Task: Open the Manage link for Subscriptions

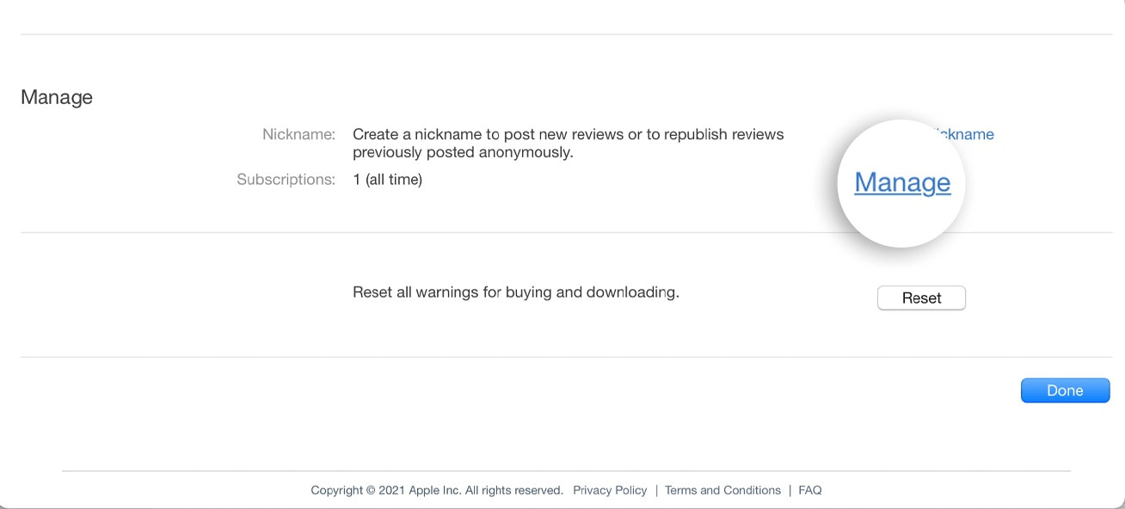Action: pyautogui.click(x=902, y=182)
